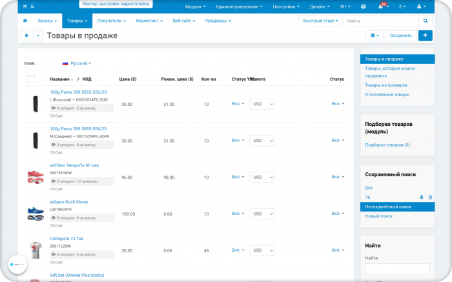Select Несохранённый поиск item
The width and height of the screenshot is (452, 282).
coord(397,206)
